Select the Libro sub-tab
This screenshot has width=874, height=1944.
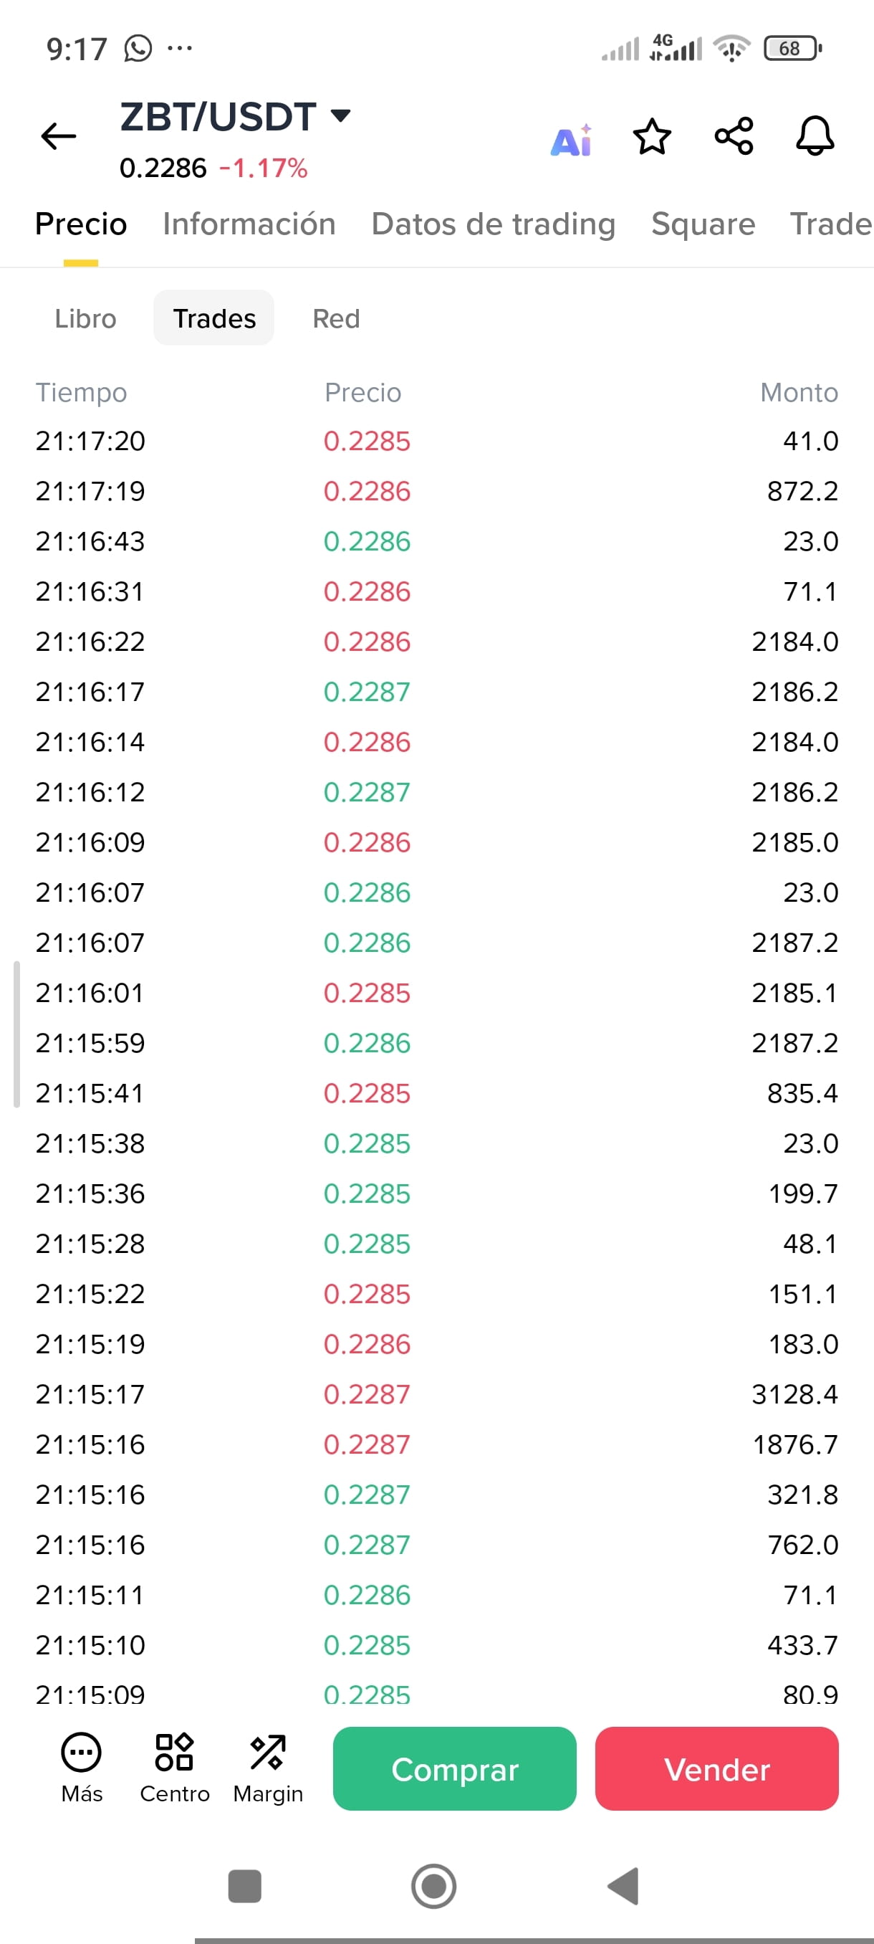coord(85,318)
